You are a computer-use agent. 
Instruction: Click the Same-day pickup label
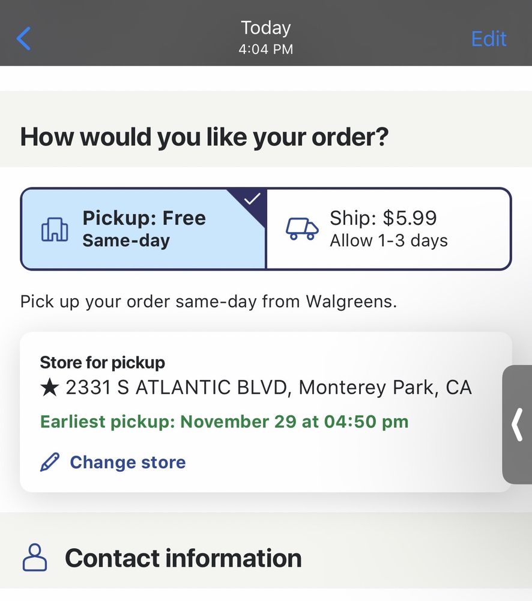[126, 241]
